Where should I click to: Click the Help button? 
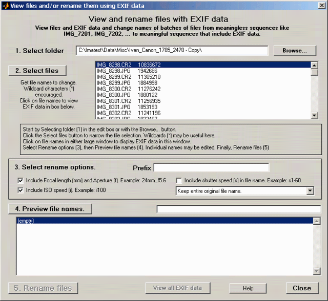pyautogui.click(x=248, y=288)
